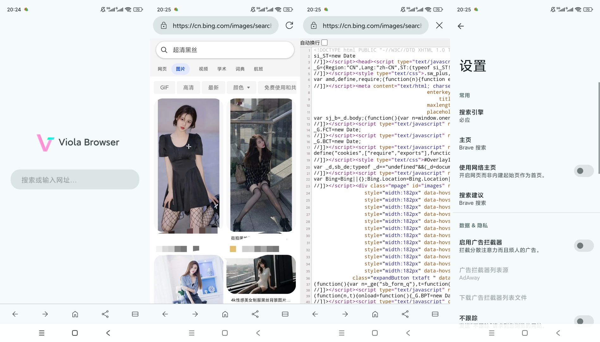Open the 主页 setting
Viewport: 600px width, 342px height.
coord(526,143)
